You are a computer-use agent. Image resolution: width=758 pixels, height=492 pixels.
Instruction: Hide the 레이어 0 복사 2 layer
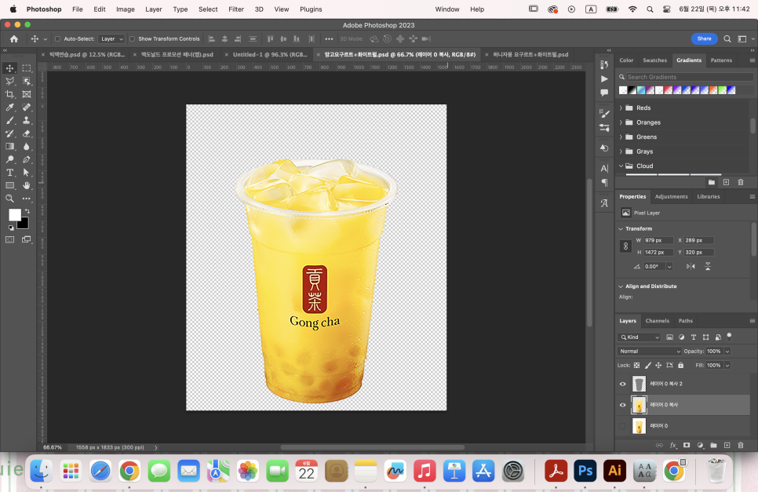[x=623, y=384]
